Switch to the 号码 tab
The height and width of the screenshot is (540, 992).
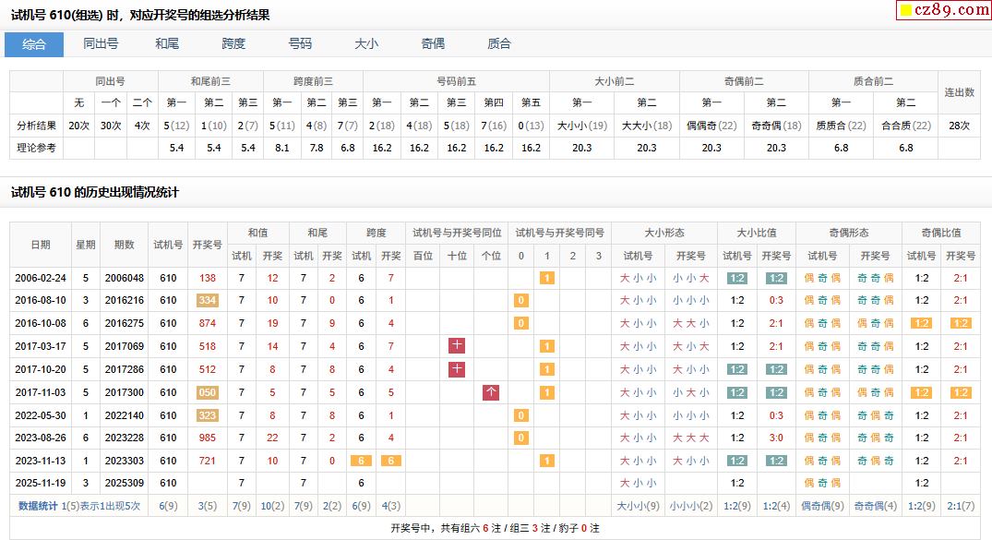(x=300, y=44)
